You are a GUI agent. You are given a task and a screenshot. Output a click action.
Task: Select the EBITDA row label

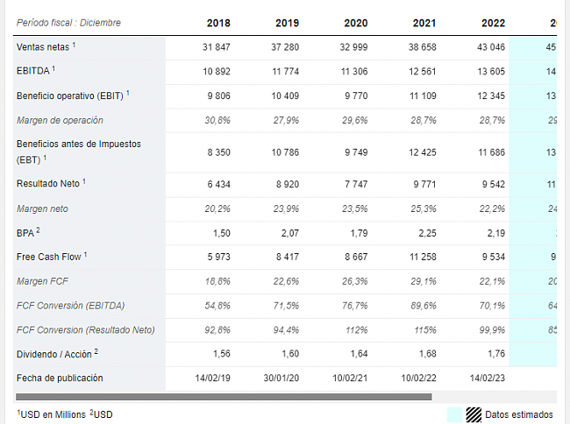(x=32, y=71)
